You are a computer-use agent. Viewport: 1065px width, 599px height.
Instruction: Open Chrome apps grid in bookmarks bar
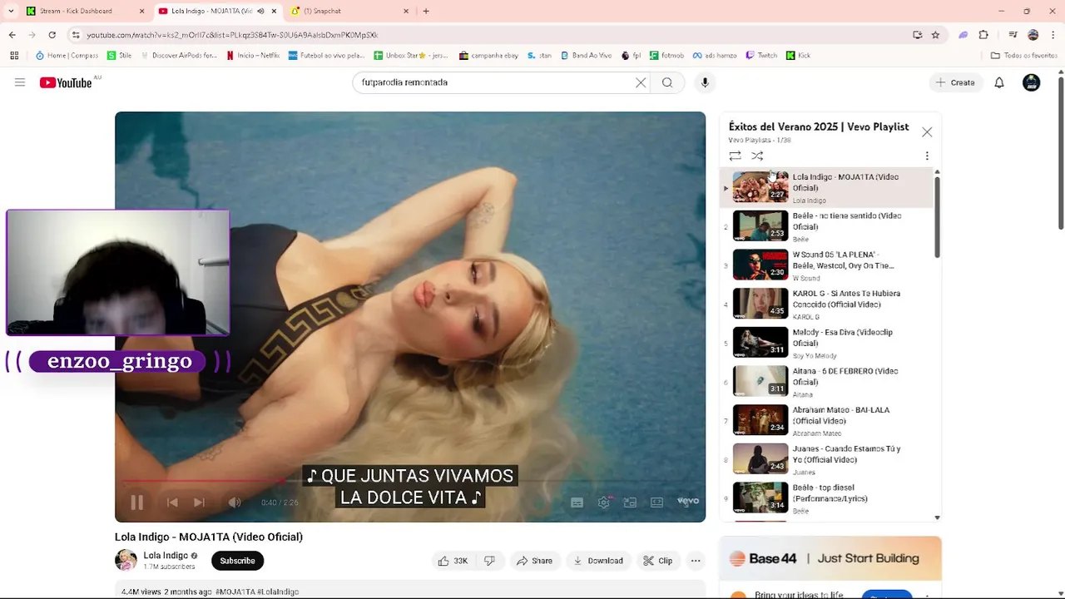13,56
